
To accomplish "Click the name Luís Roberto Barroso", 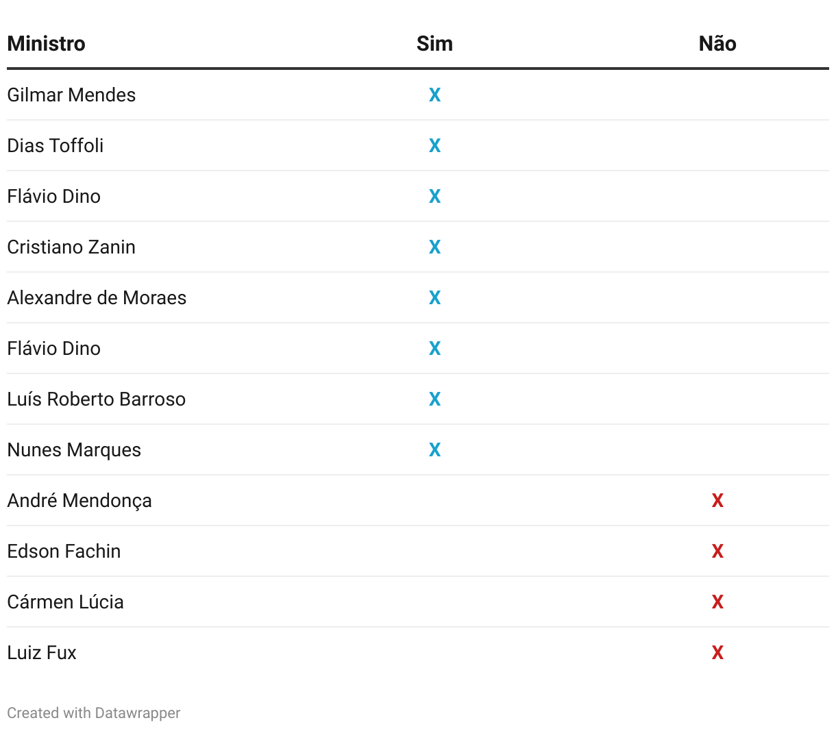I will tap(97, 399).
